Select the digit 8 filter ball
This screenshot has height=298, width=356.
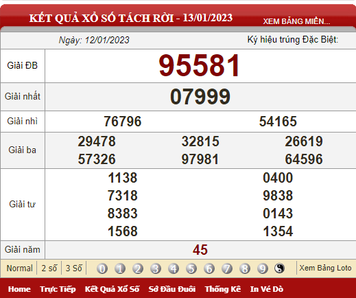tap(245, 268)
